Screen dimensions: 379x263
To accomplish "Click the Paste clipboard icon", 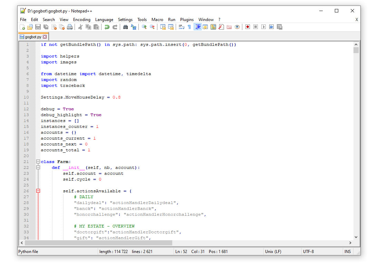I will 96,27.
